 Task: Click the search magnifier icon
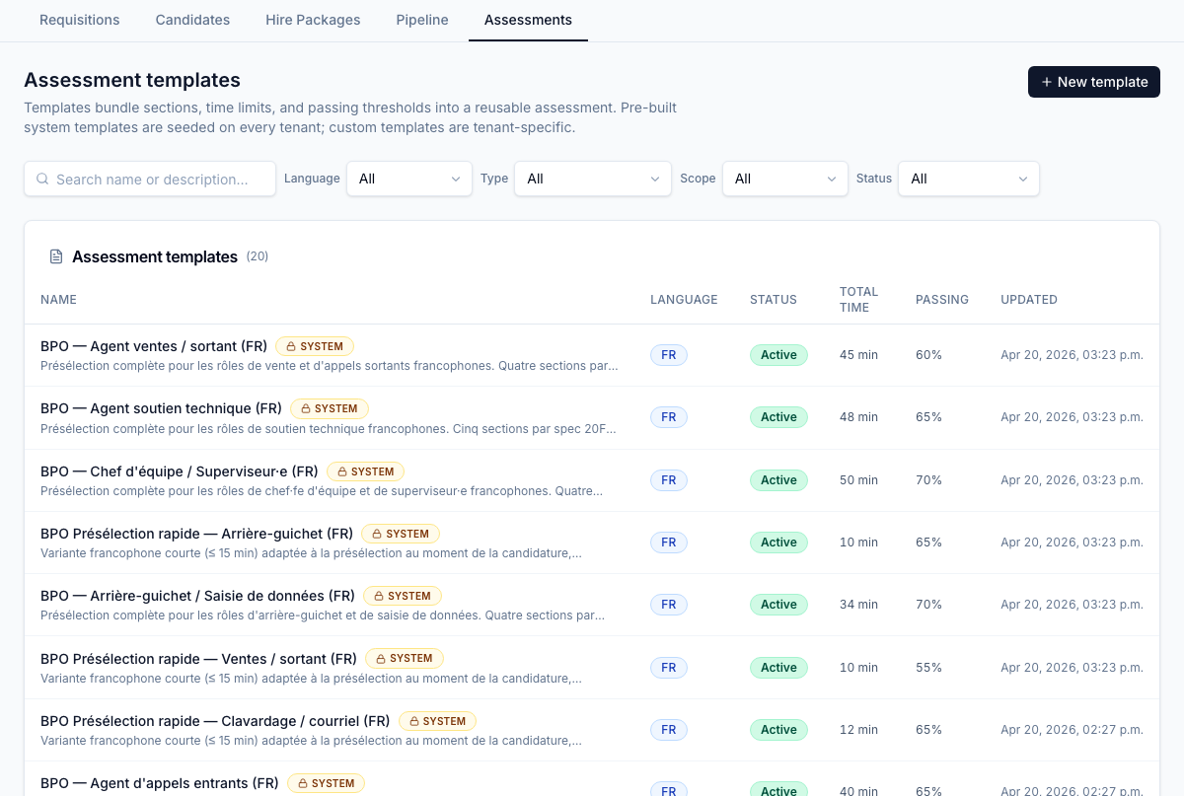[x=42, y=180]
